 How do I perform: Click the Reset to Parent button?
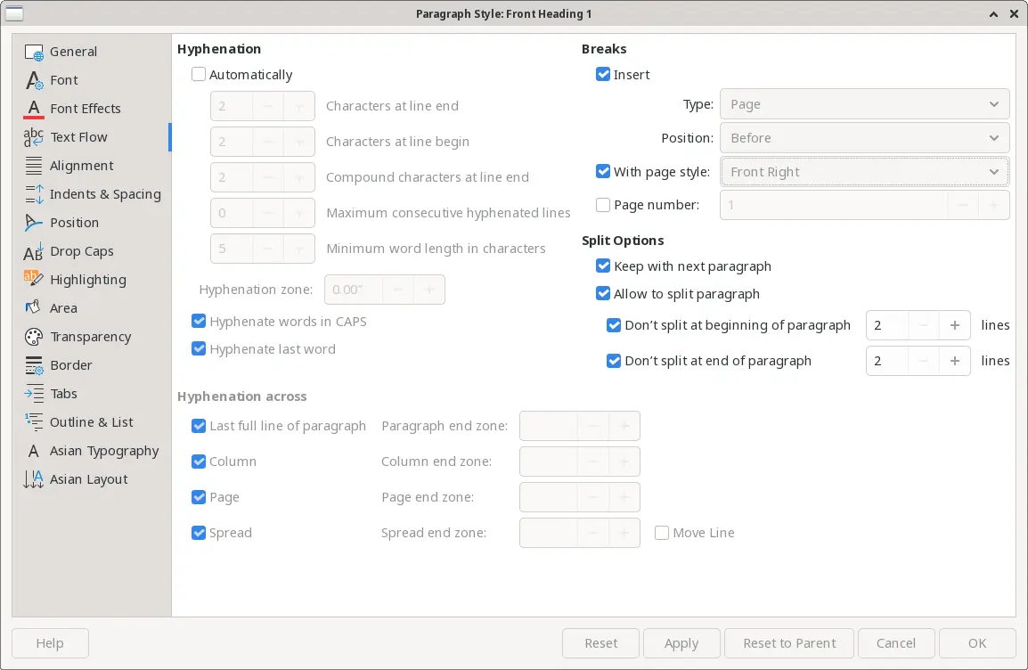tap(788, 643)
